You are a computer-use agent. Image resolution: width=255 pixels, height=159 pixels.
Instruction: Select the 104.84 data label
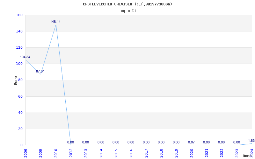click(x=25, y=57)
